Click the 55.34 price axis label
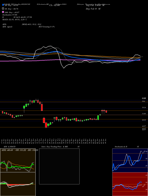The width and height of the screenshot is (148, 196). tap(144, 108)
